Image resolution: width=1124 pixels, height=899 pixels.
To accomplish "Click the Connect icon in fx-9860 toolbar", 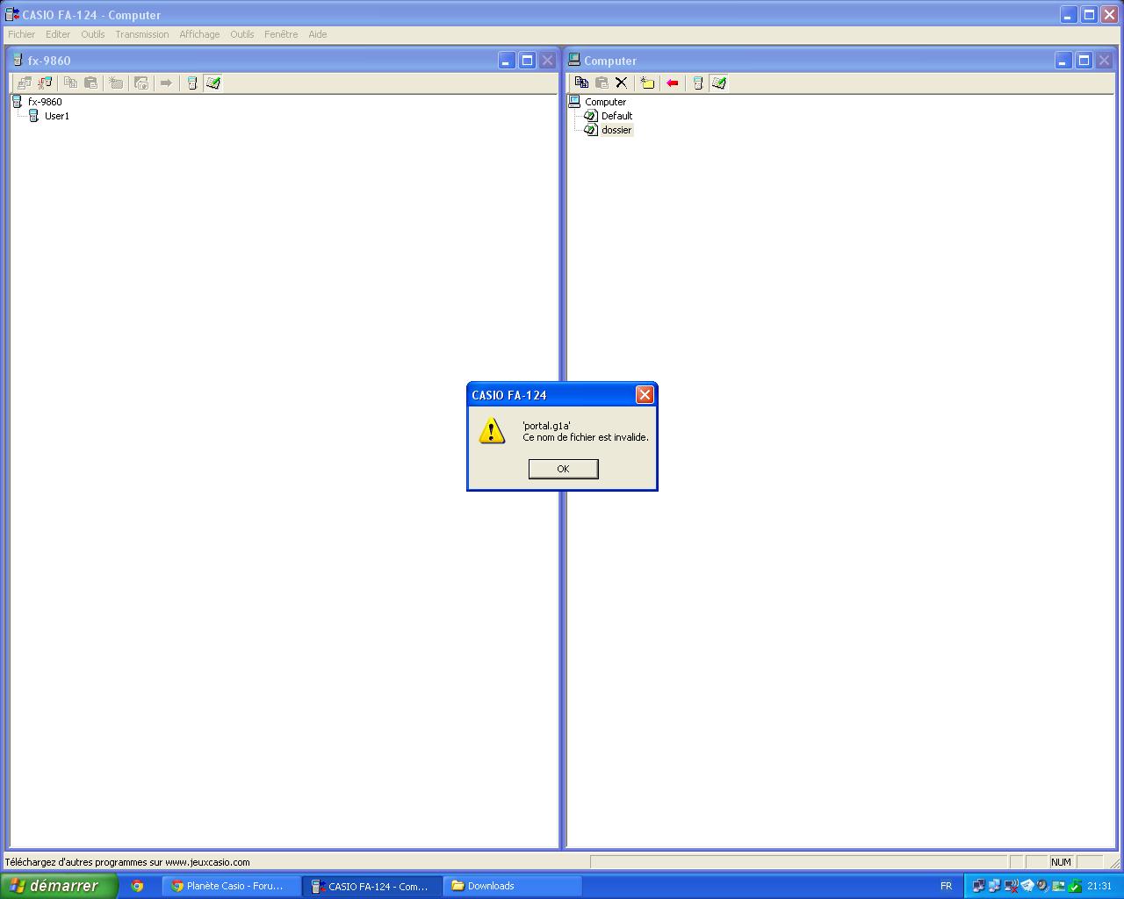I will (25, 83).
